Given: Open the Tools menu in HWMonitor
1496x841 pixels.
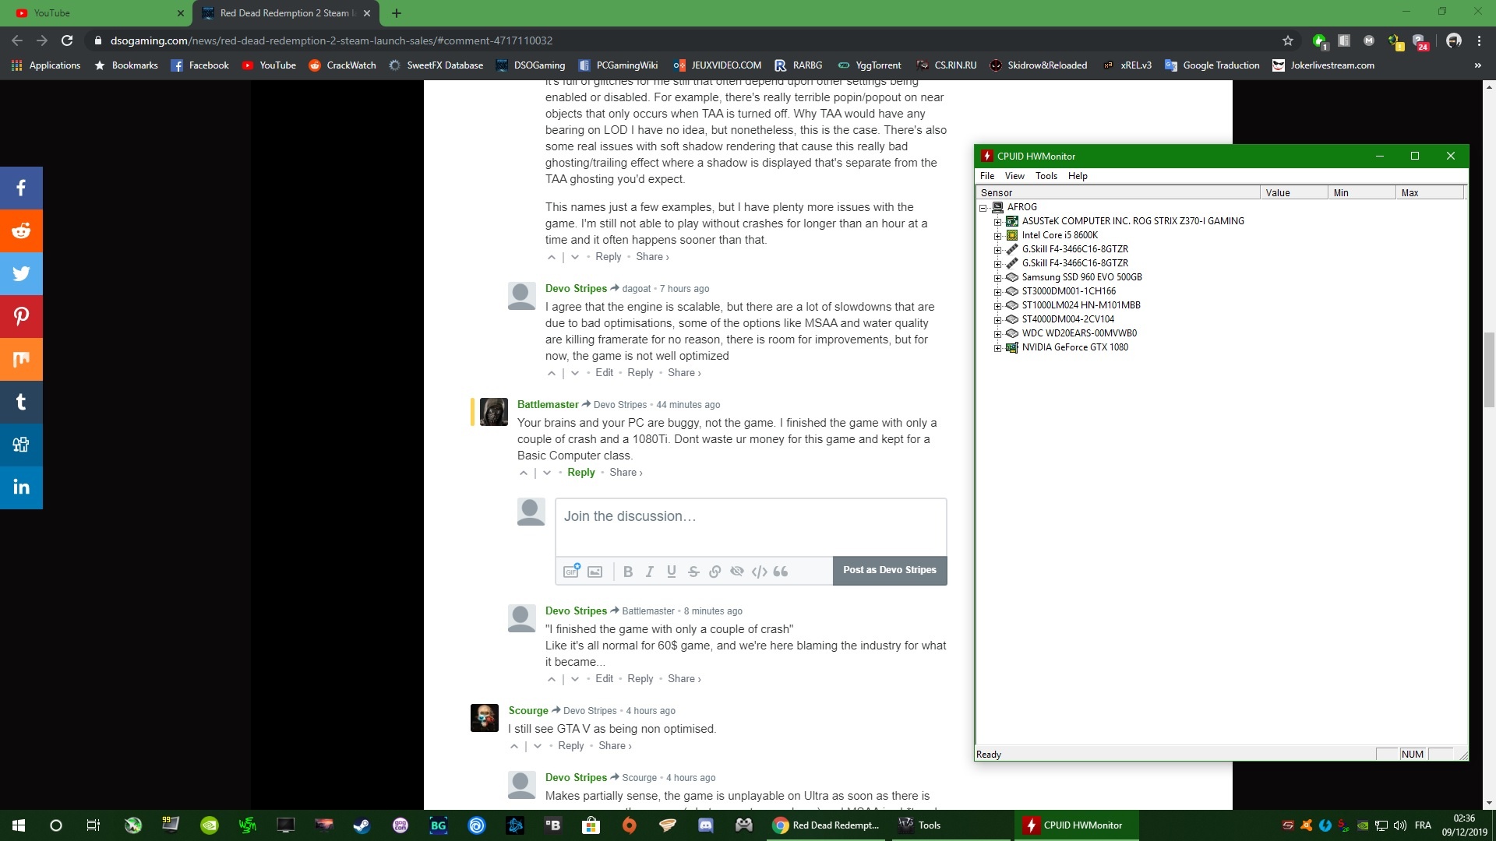Looking at the screenshot, I should point(1046,176).
